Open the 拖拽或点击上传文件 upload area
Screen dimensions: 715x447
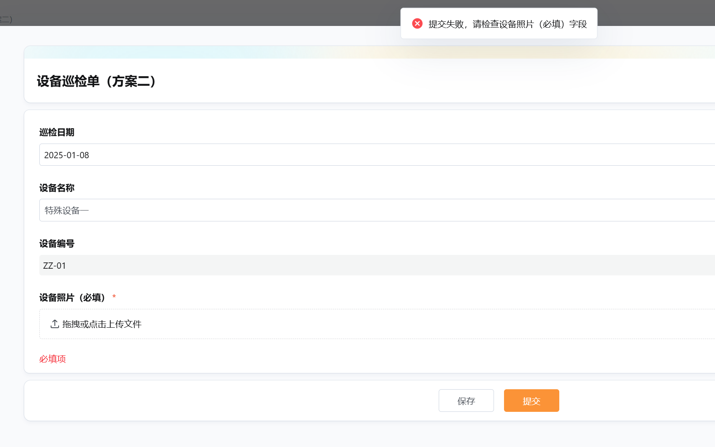point(377,324)
